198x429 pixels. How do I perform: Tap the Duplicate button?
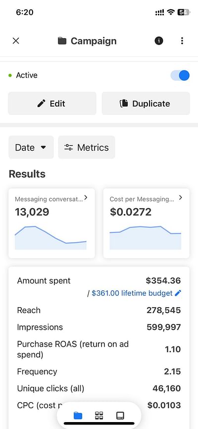click(x=146, y=104)
